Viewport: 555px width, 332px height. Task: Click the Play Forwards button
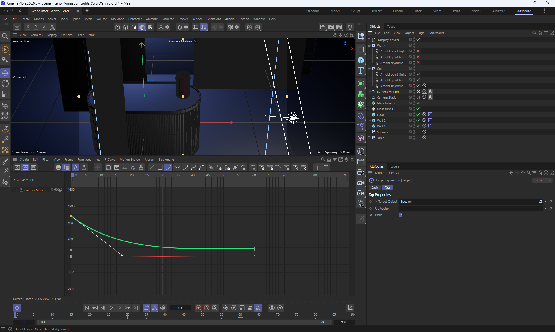pos(111,308)
